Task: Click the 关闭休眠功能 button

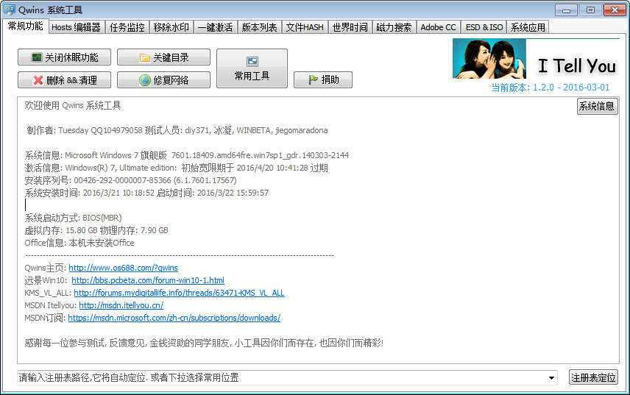Action: (64, 57)
